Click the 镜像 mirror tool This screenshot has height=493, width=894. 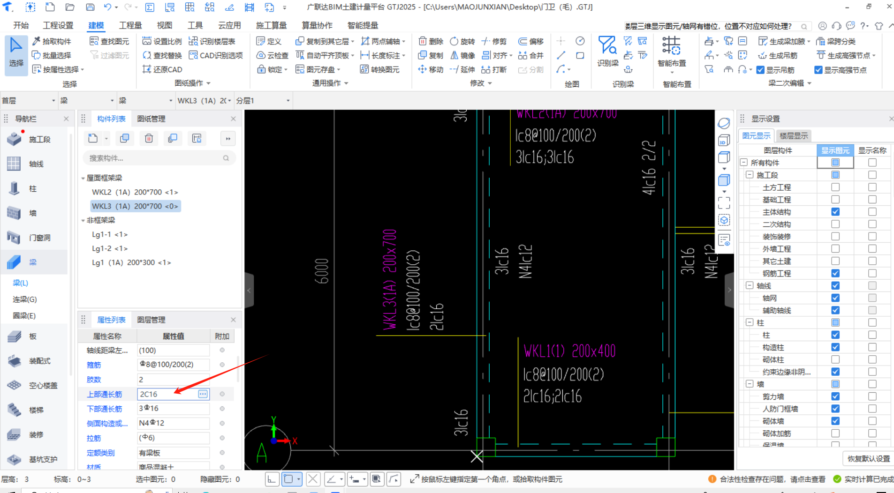click(x=462, y=55)
